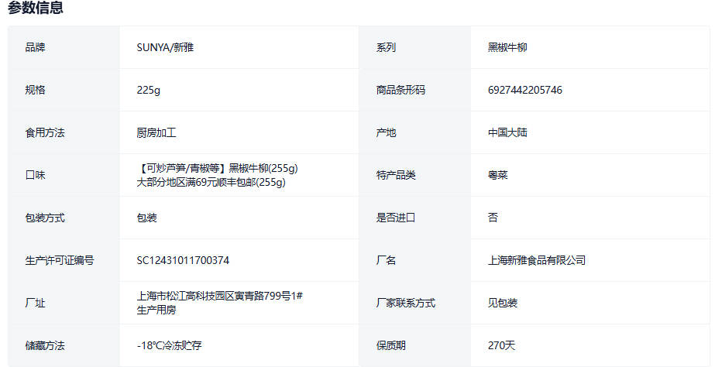The height and width of the screenshot is (367, 715).
Task: Click barcode number 6927442205746
Action: pos(524,90)
